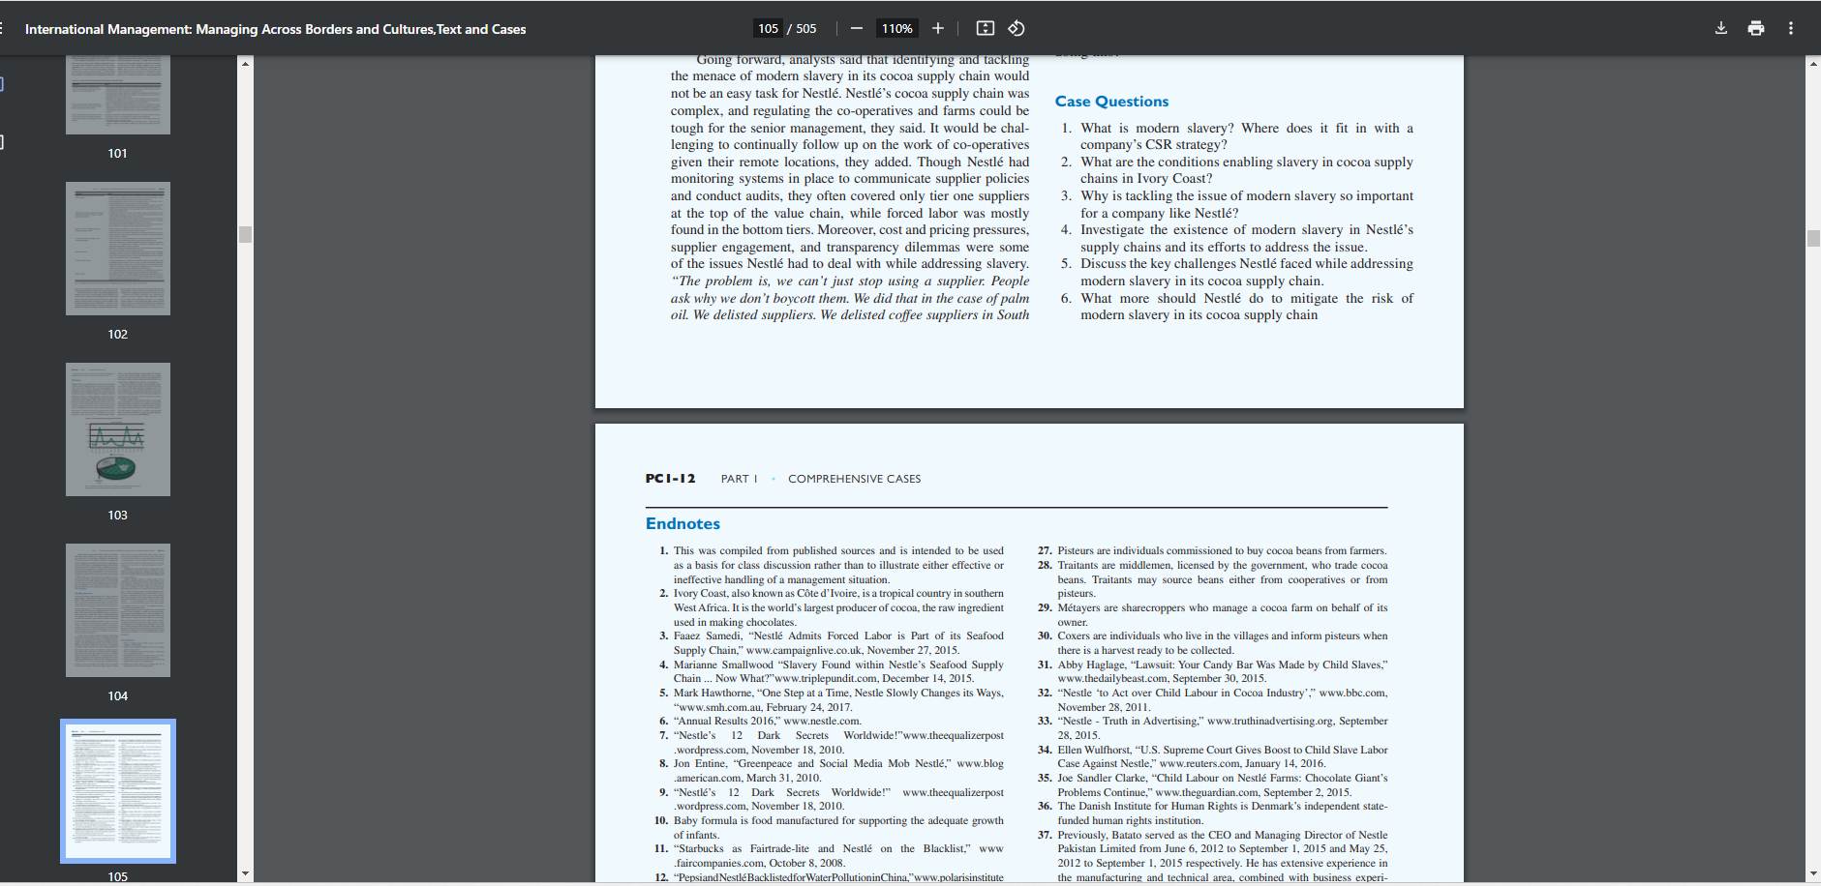
Task: Click the 110% zoom level field
Action: pos(897,28)
